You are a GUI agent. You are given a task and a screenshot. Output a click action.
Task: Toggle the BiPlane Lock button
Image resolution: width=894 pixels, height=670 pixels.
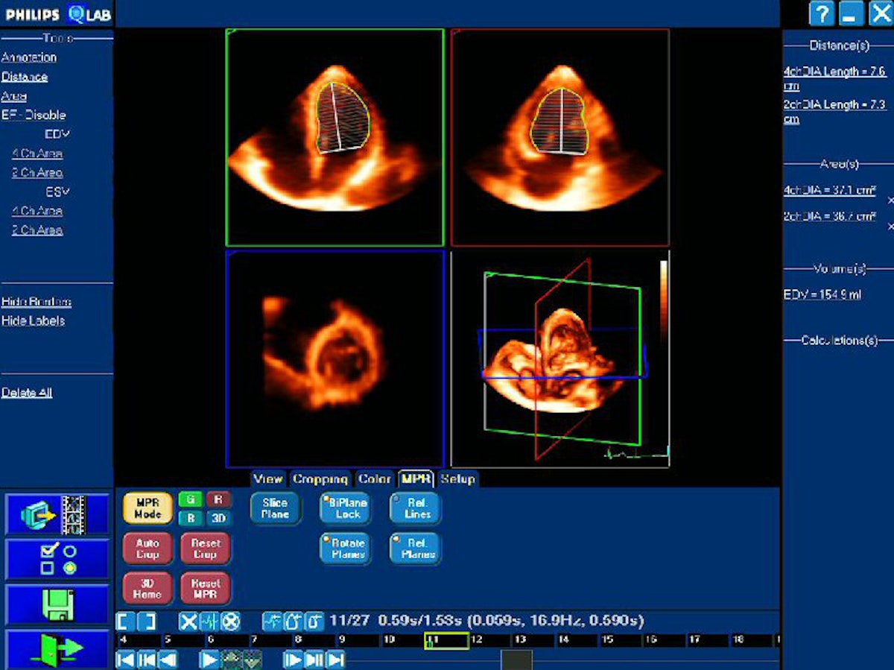(346, 508)
